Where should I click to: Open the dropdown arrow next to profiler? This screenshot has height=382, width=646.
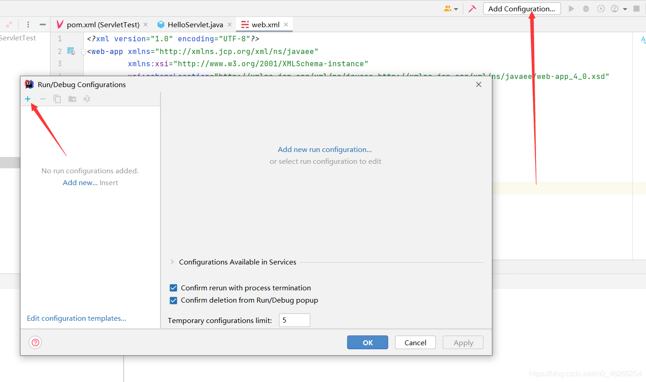[x=625, y=9]
